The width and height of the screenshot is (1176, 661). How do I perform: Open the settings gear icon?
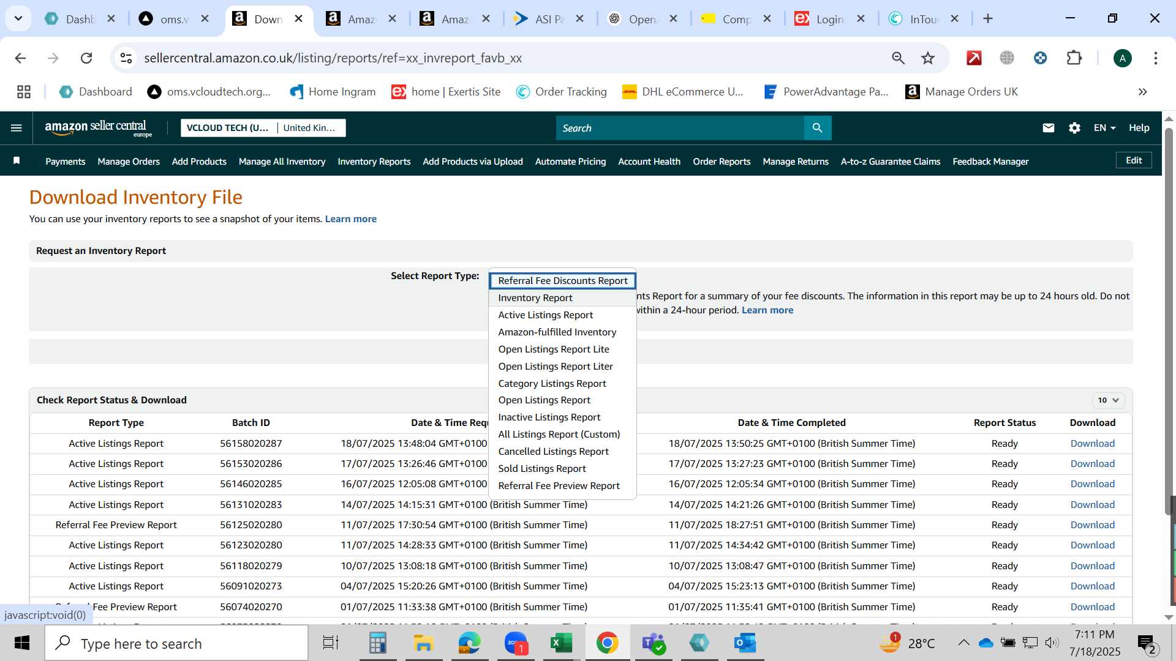pyautogui.click(x=1074, y=128)
